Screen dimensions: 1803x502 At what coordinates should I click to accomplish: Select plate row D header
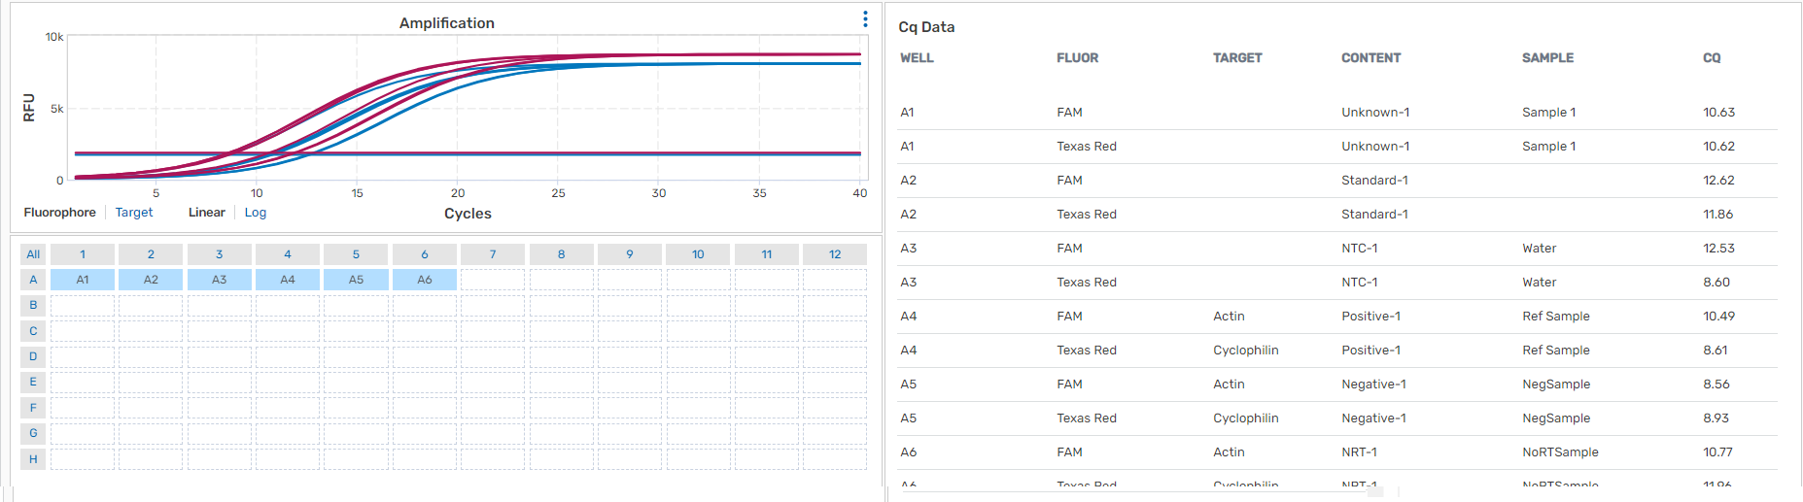pyautogui.click(x=33, y=356)
